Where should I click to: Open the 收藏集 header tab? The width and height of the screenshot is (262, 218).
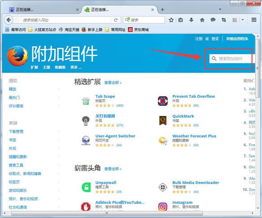pos(60,67)
